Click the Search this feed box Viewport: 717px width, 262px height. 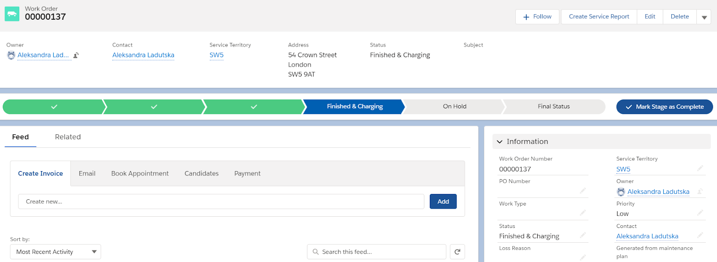(x=376, y=252)
